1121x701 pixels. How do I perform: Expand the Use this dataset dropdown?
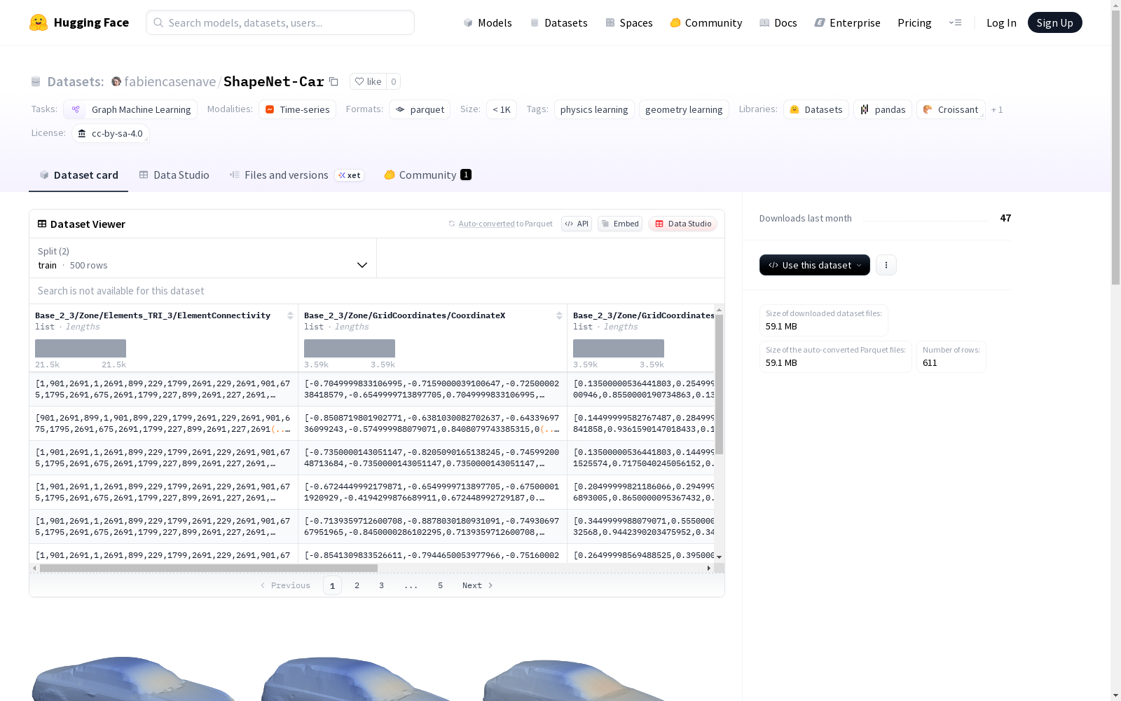click(x=815, y=265)
